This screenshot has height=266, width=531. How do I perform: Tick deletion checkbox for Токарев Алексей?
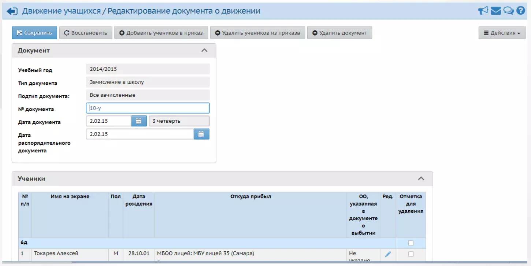tap(411, 254)
